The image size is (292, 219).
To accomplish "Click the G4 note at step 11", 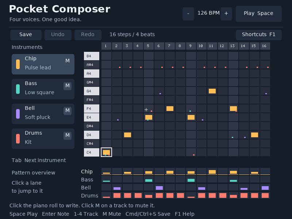I will point(212,91).
